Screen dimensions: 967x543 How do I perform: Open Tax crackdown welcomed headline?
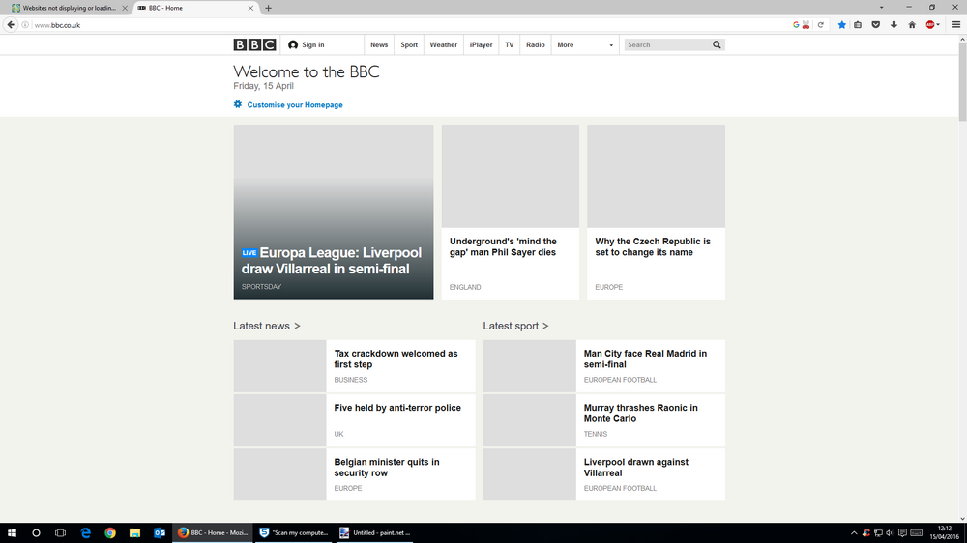396,358
